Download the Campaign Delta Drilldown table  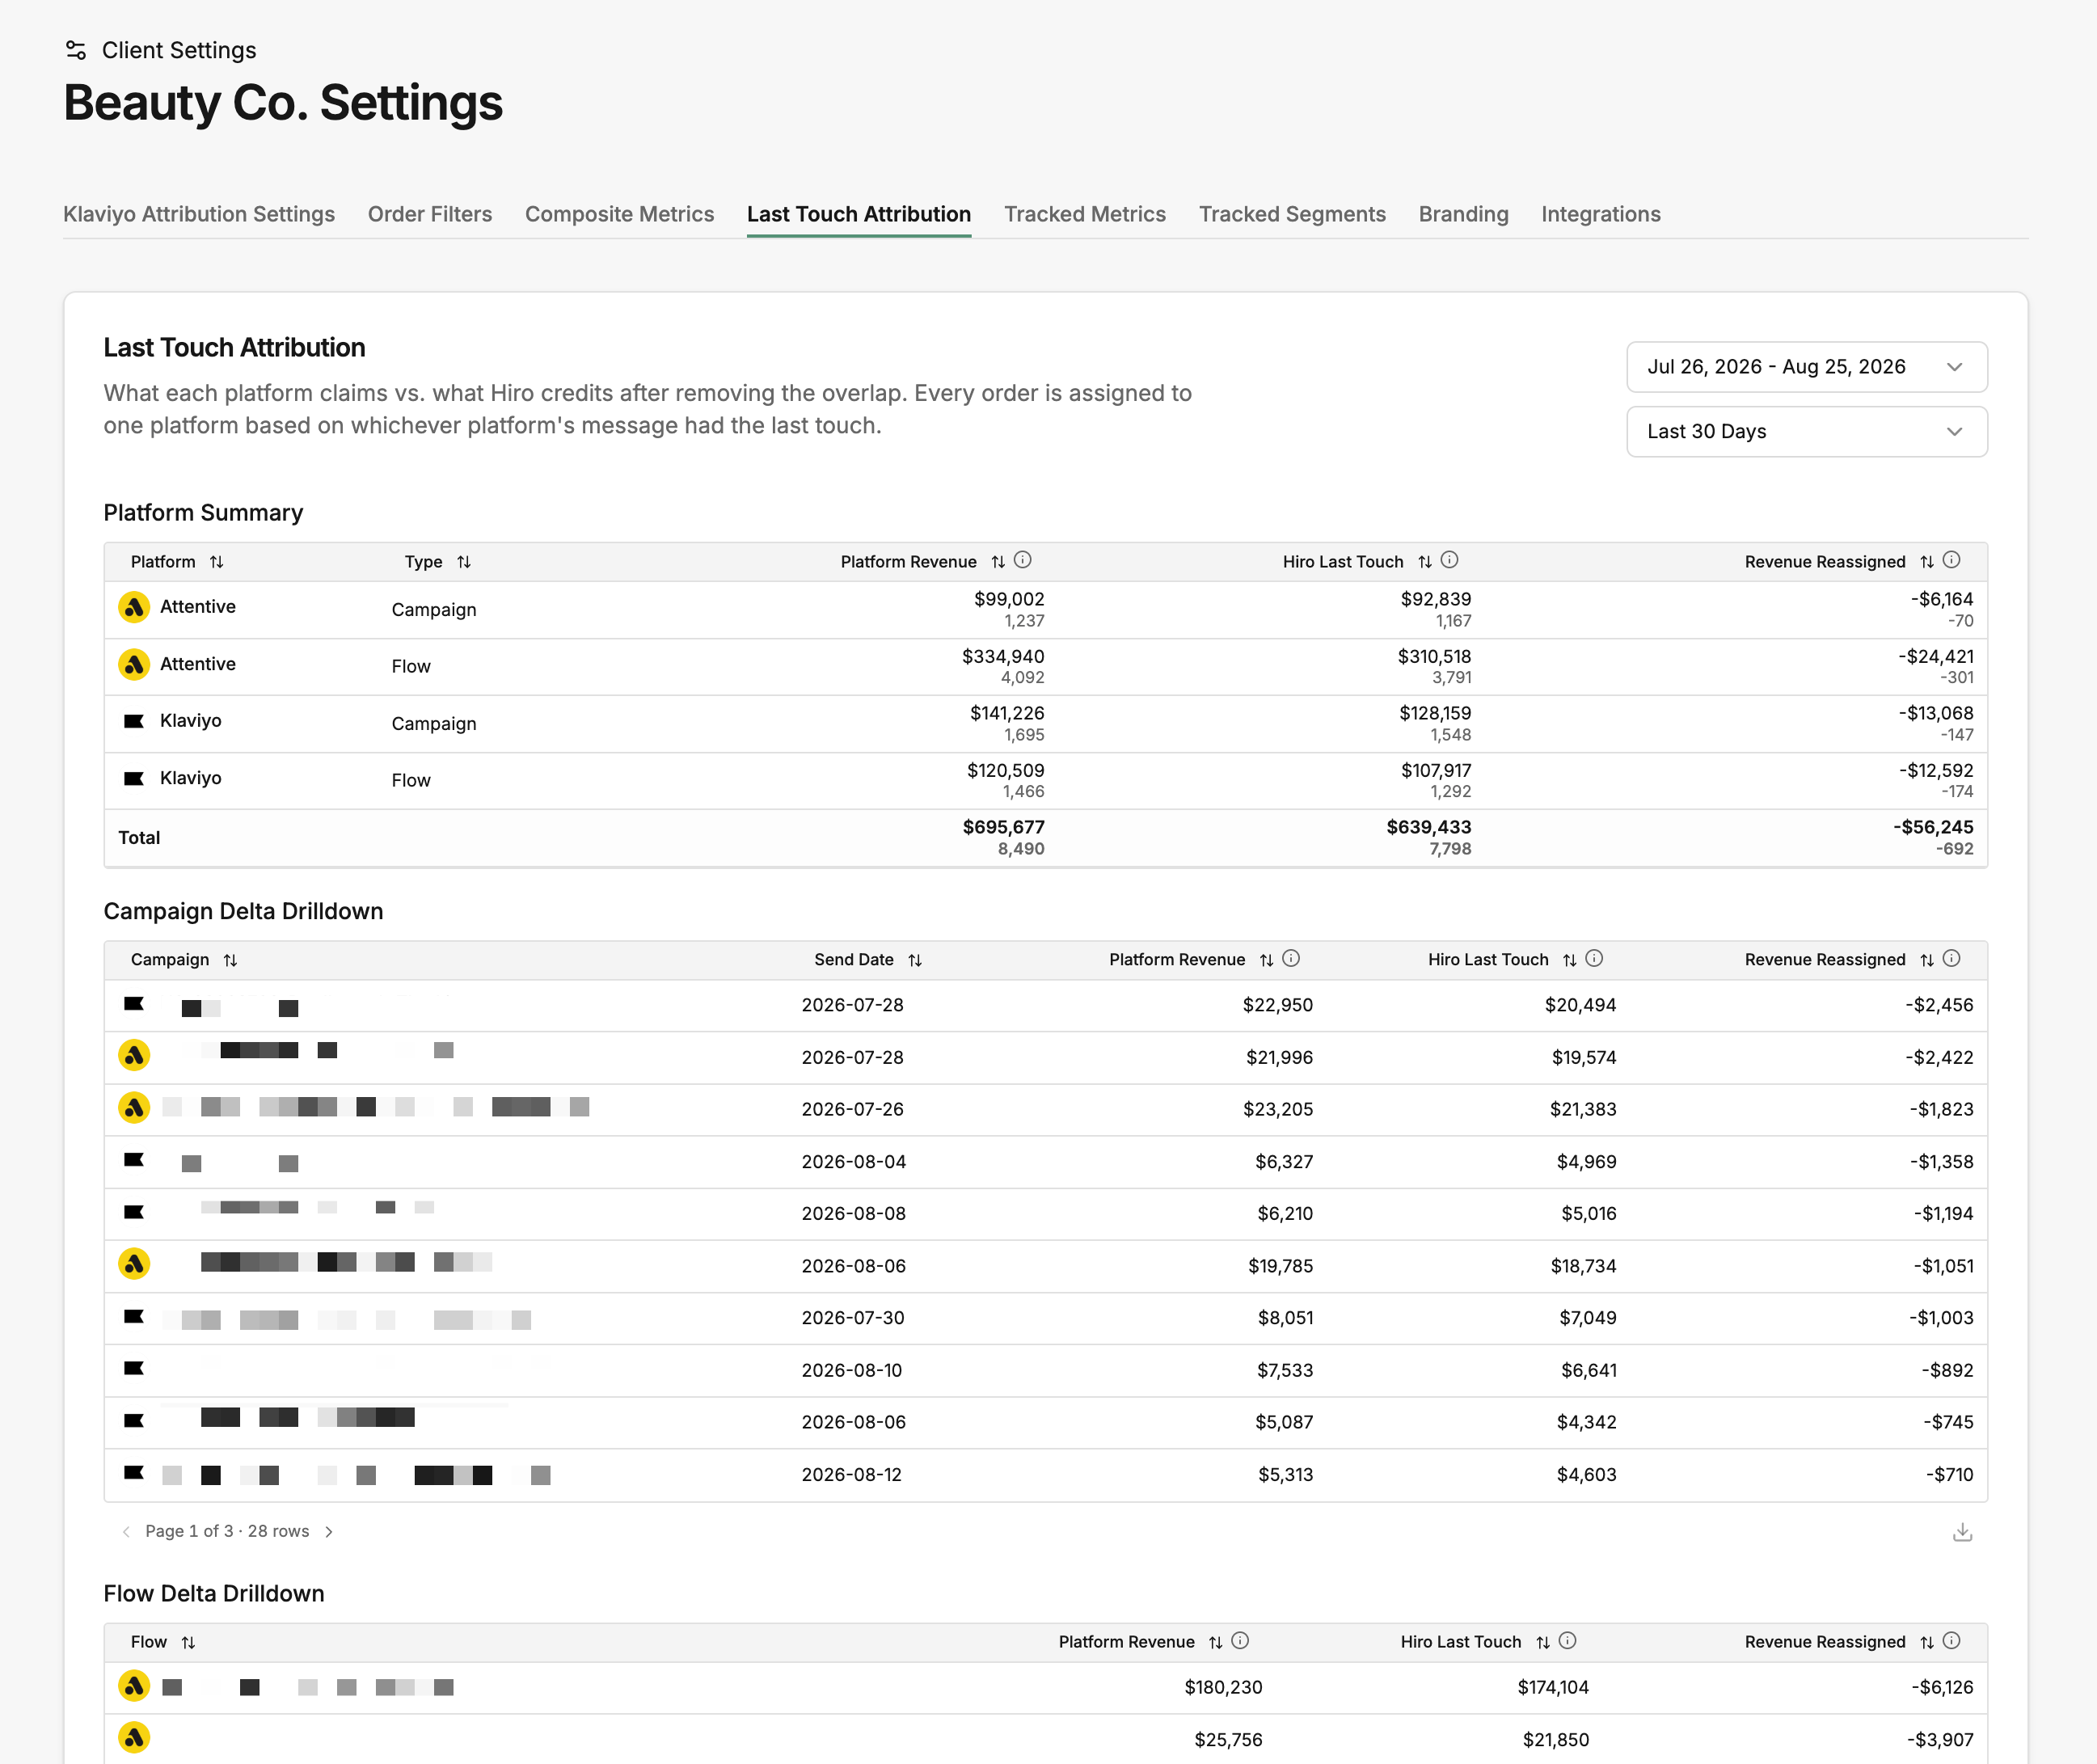point(1963,1532)
